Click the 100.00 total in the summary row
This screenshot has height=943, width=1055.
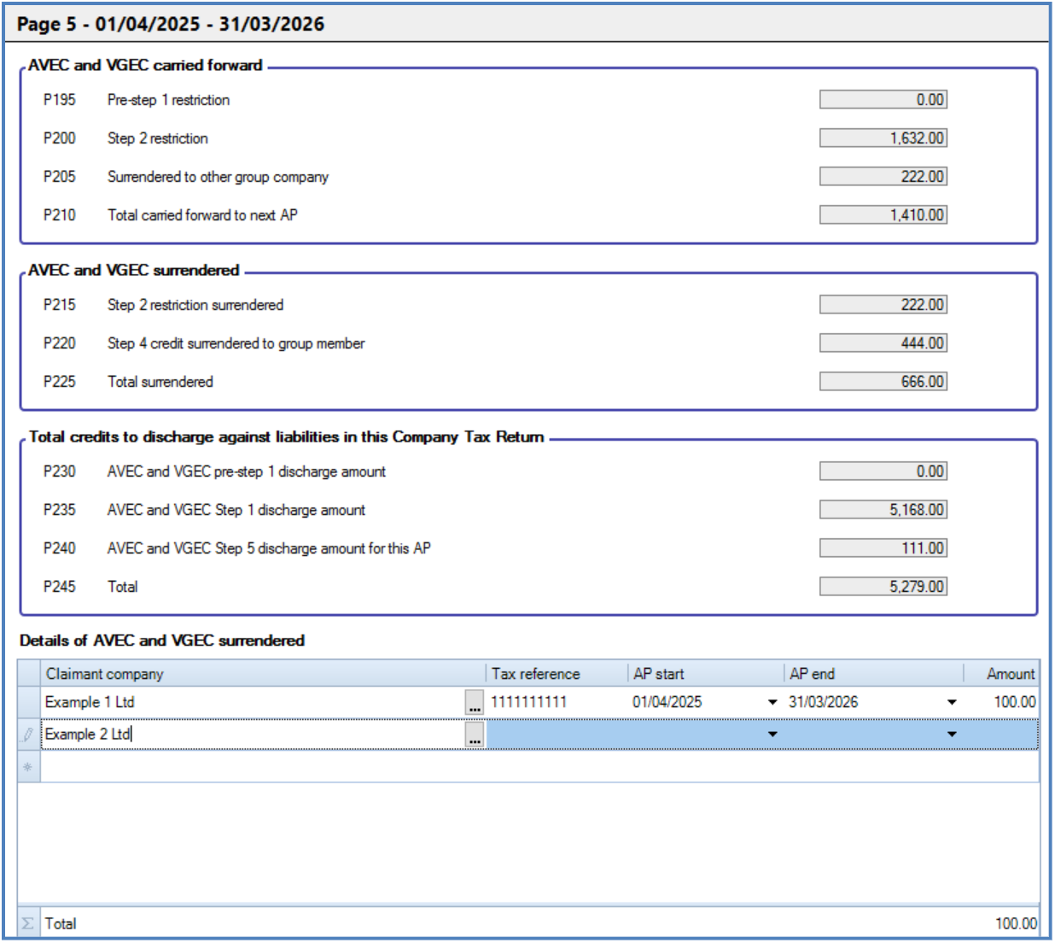1016,923
